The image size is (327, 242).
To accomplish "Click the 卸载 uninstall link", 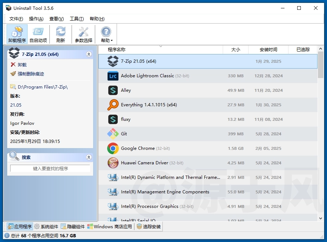I will pyautogui.click(x=22, y=65).
